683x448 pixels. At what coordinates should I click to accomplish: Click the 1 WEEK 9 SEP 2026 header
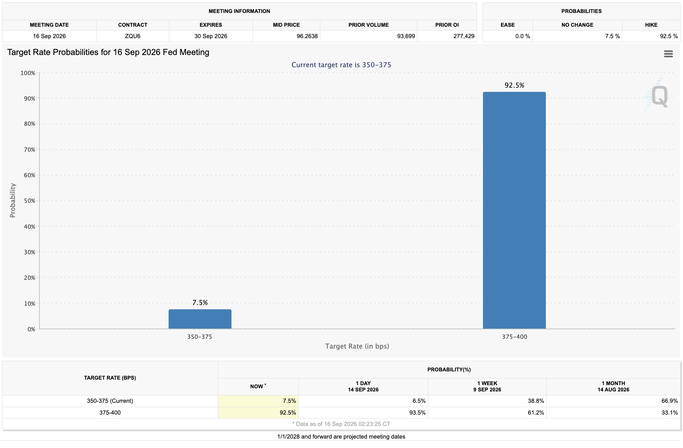(487, 387)
